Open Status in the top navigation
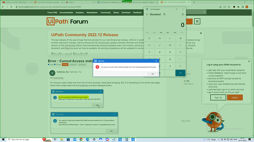Image resolution: width=254 pixels, height=142 pixels. click(x=116, y=12)
